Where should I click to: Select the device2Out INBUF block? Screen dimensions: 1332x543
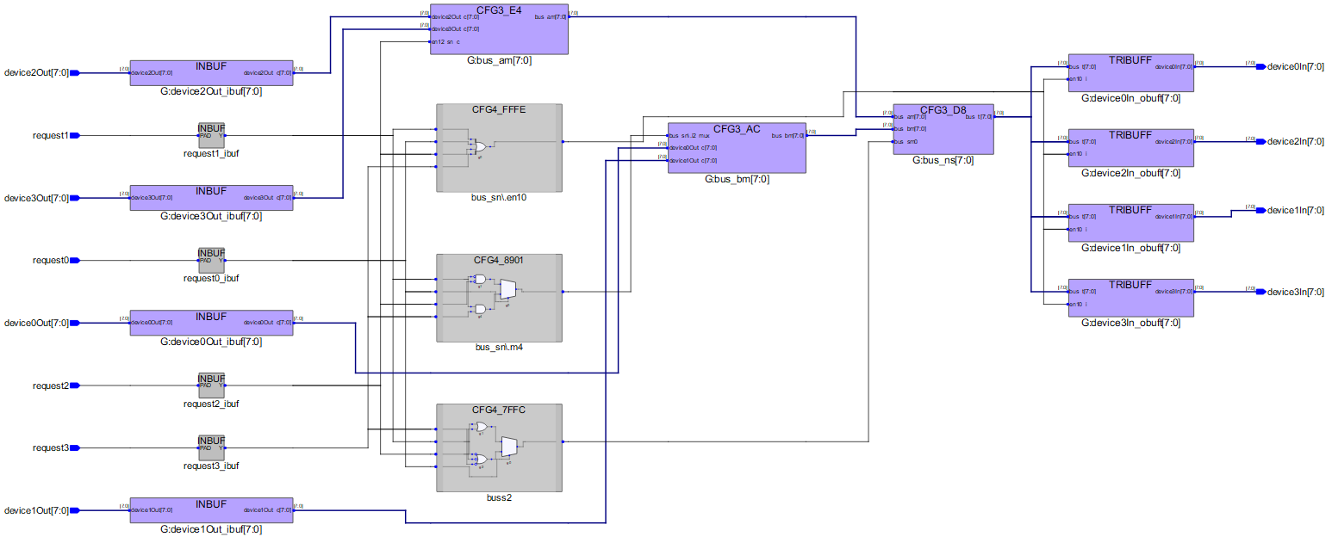(x=211, y=72)
